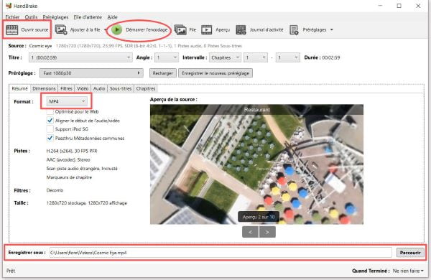This screenshot has height=280, width=431.
Task: Switch to the Filtres tab
Action: 66,88
